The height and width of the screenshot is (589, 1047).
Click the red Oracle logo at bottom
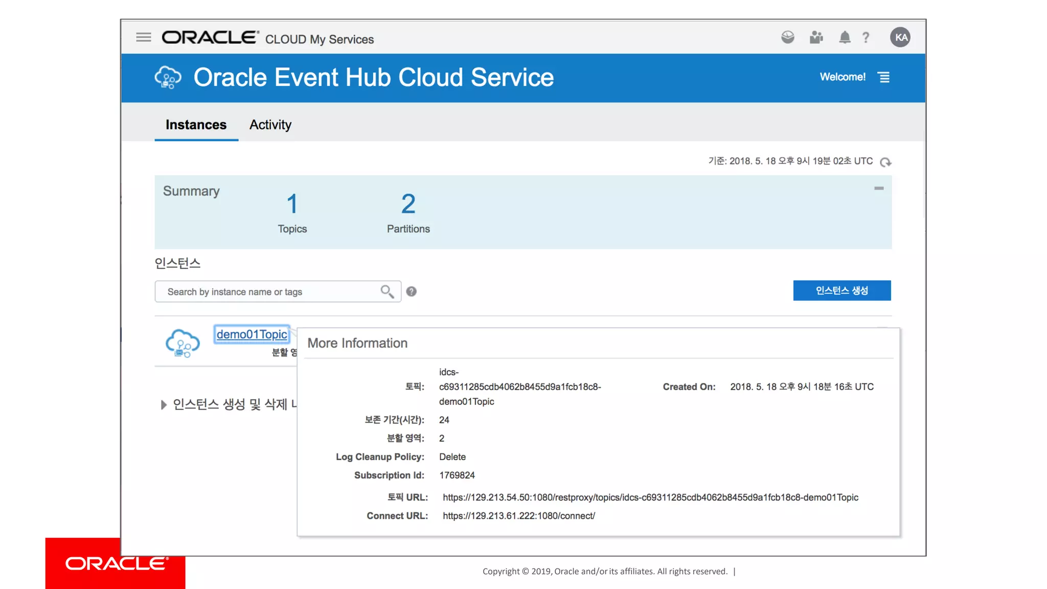[117, 563]
